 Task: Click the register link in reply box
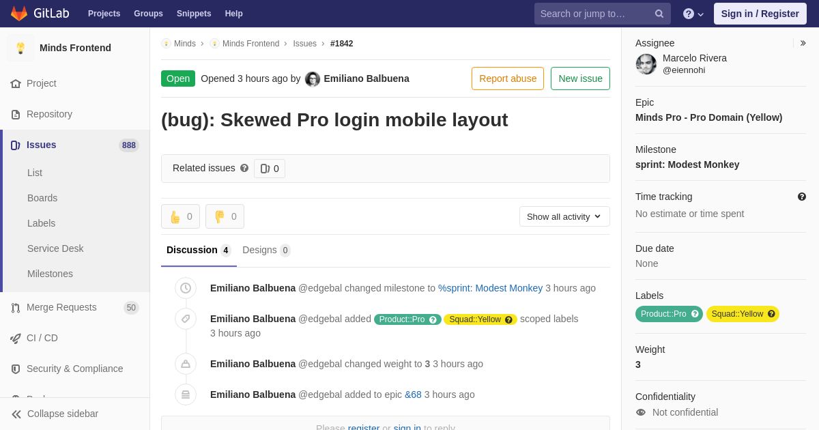pos(364,428)
